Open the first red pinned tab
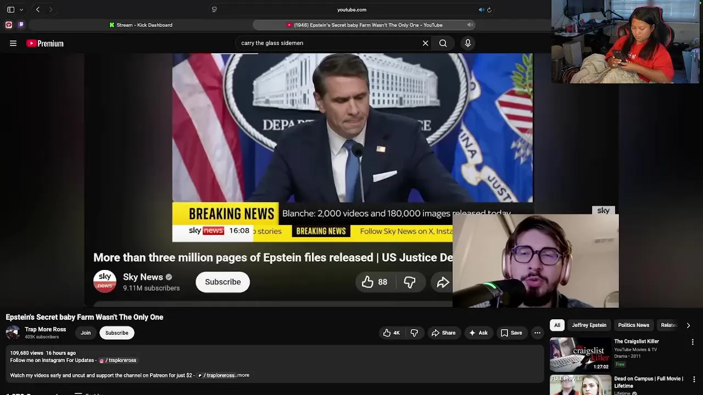703x395 pixels. pos(9,25)
